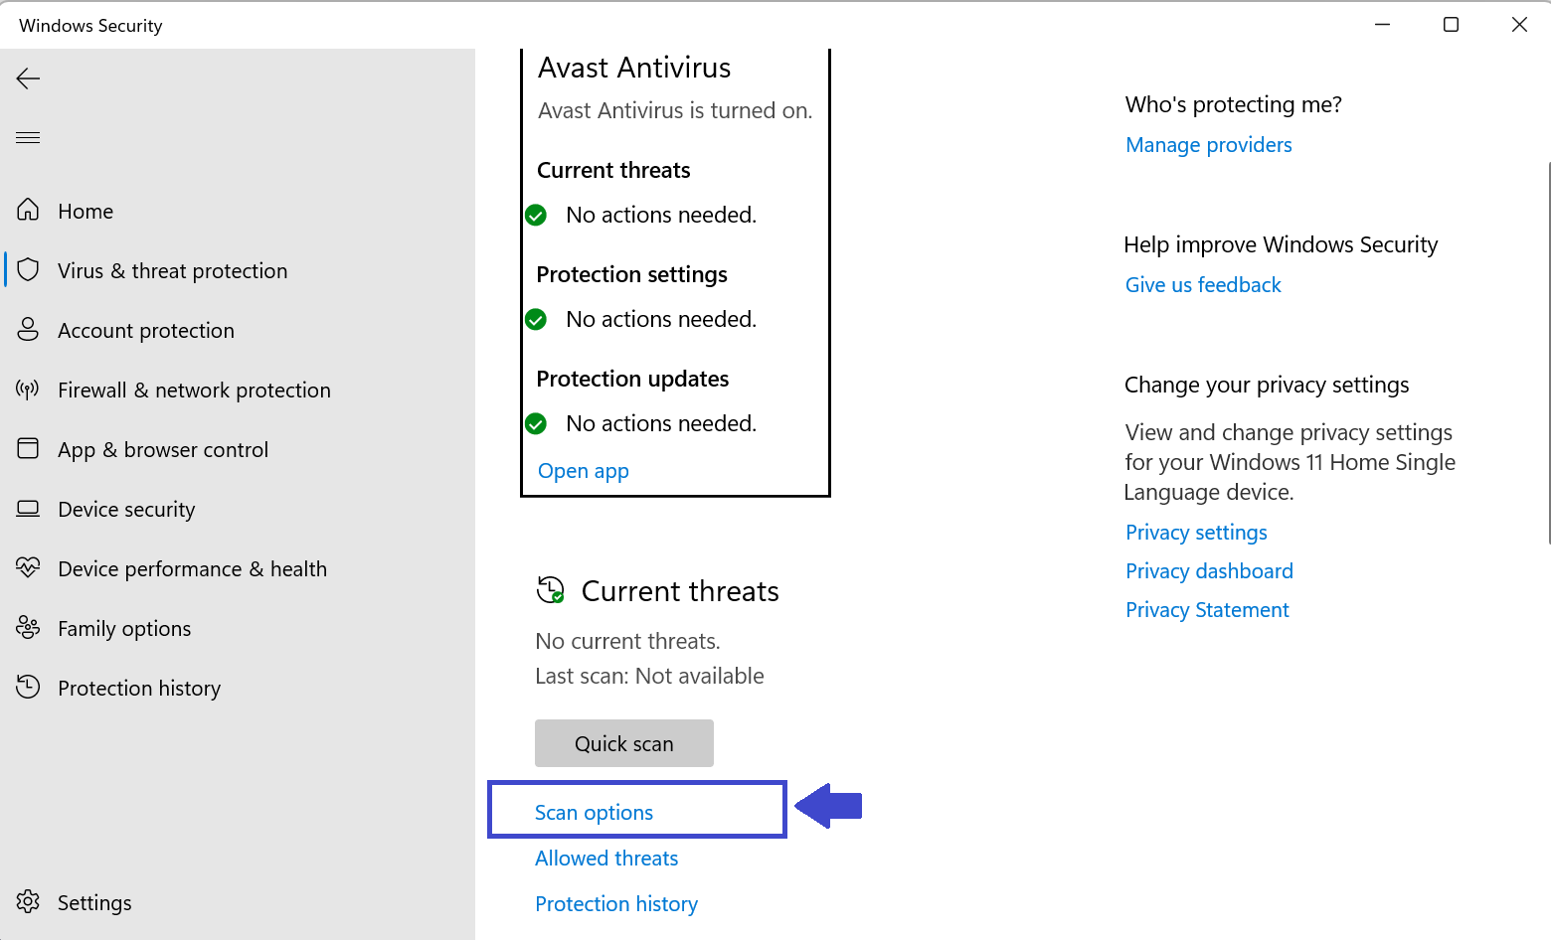Open the Avast Antivirus app link
Screen dimensions: 1551x940
click(583, 471)
